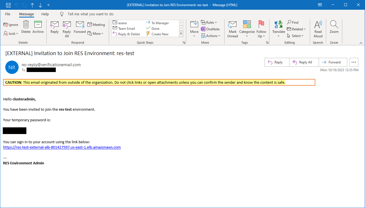Viewport: 365px width, 208px height.
Task: Collapse the ribbon with the chevron
Action: tap(361, 43)
